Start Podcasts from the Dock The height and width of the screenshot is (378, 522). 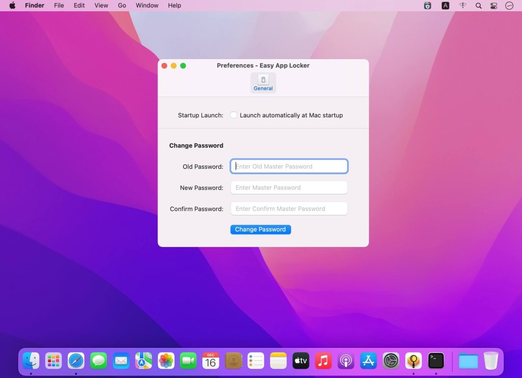coord(346,361)
